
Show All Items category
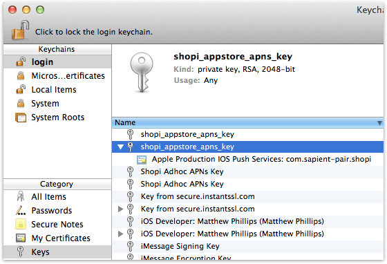[x=57, y=197]
